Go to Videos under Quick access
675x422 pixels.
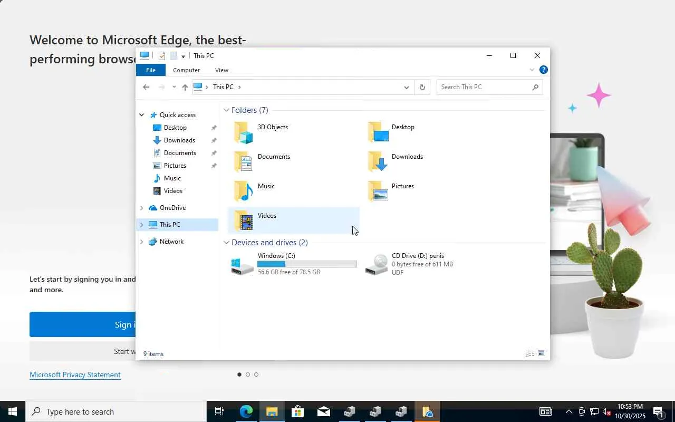pyautogui.click(x=173, y=191)
